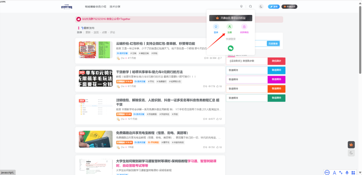Viewport: 362px width, 175px height.
Task: Open the 免费薅路边共享充电宝教程 post title
Action: tap(152, 133)
